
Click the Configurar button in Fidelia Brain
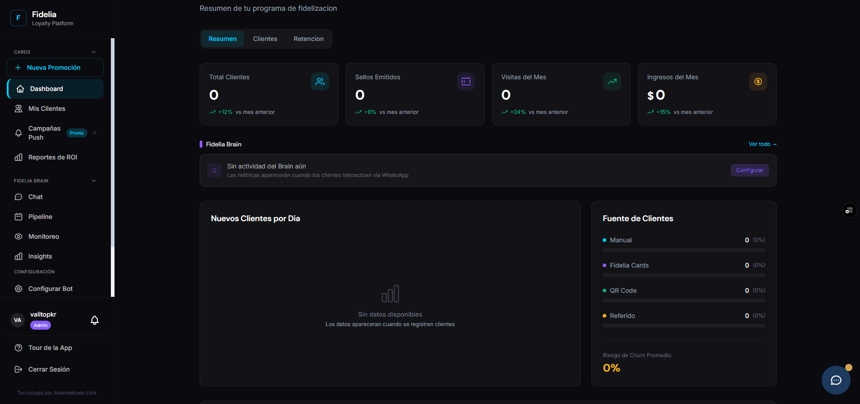coord(750,170)
